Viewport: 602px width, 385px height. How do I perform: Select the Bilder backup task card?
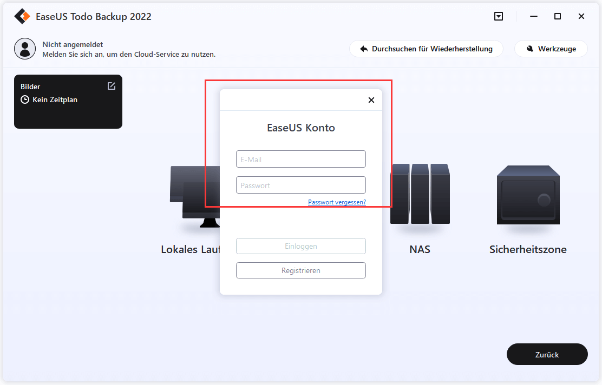(x=68, y=102)
